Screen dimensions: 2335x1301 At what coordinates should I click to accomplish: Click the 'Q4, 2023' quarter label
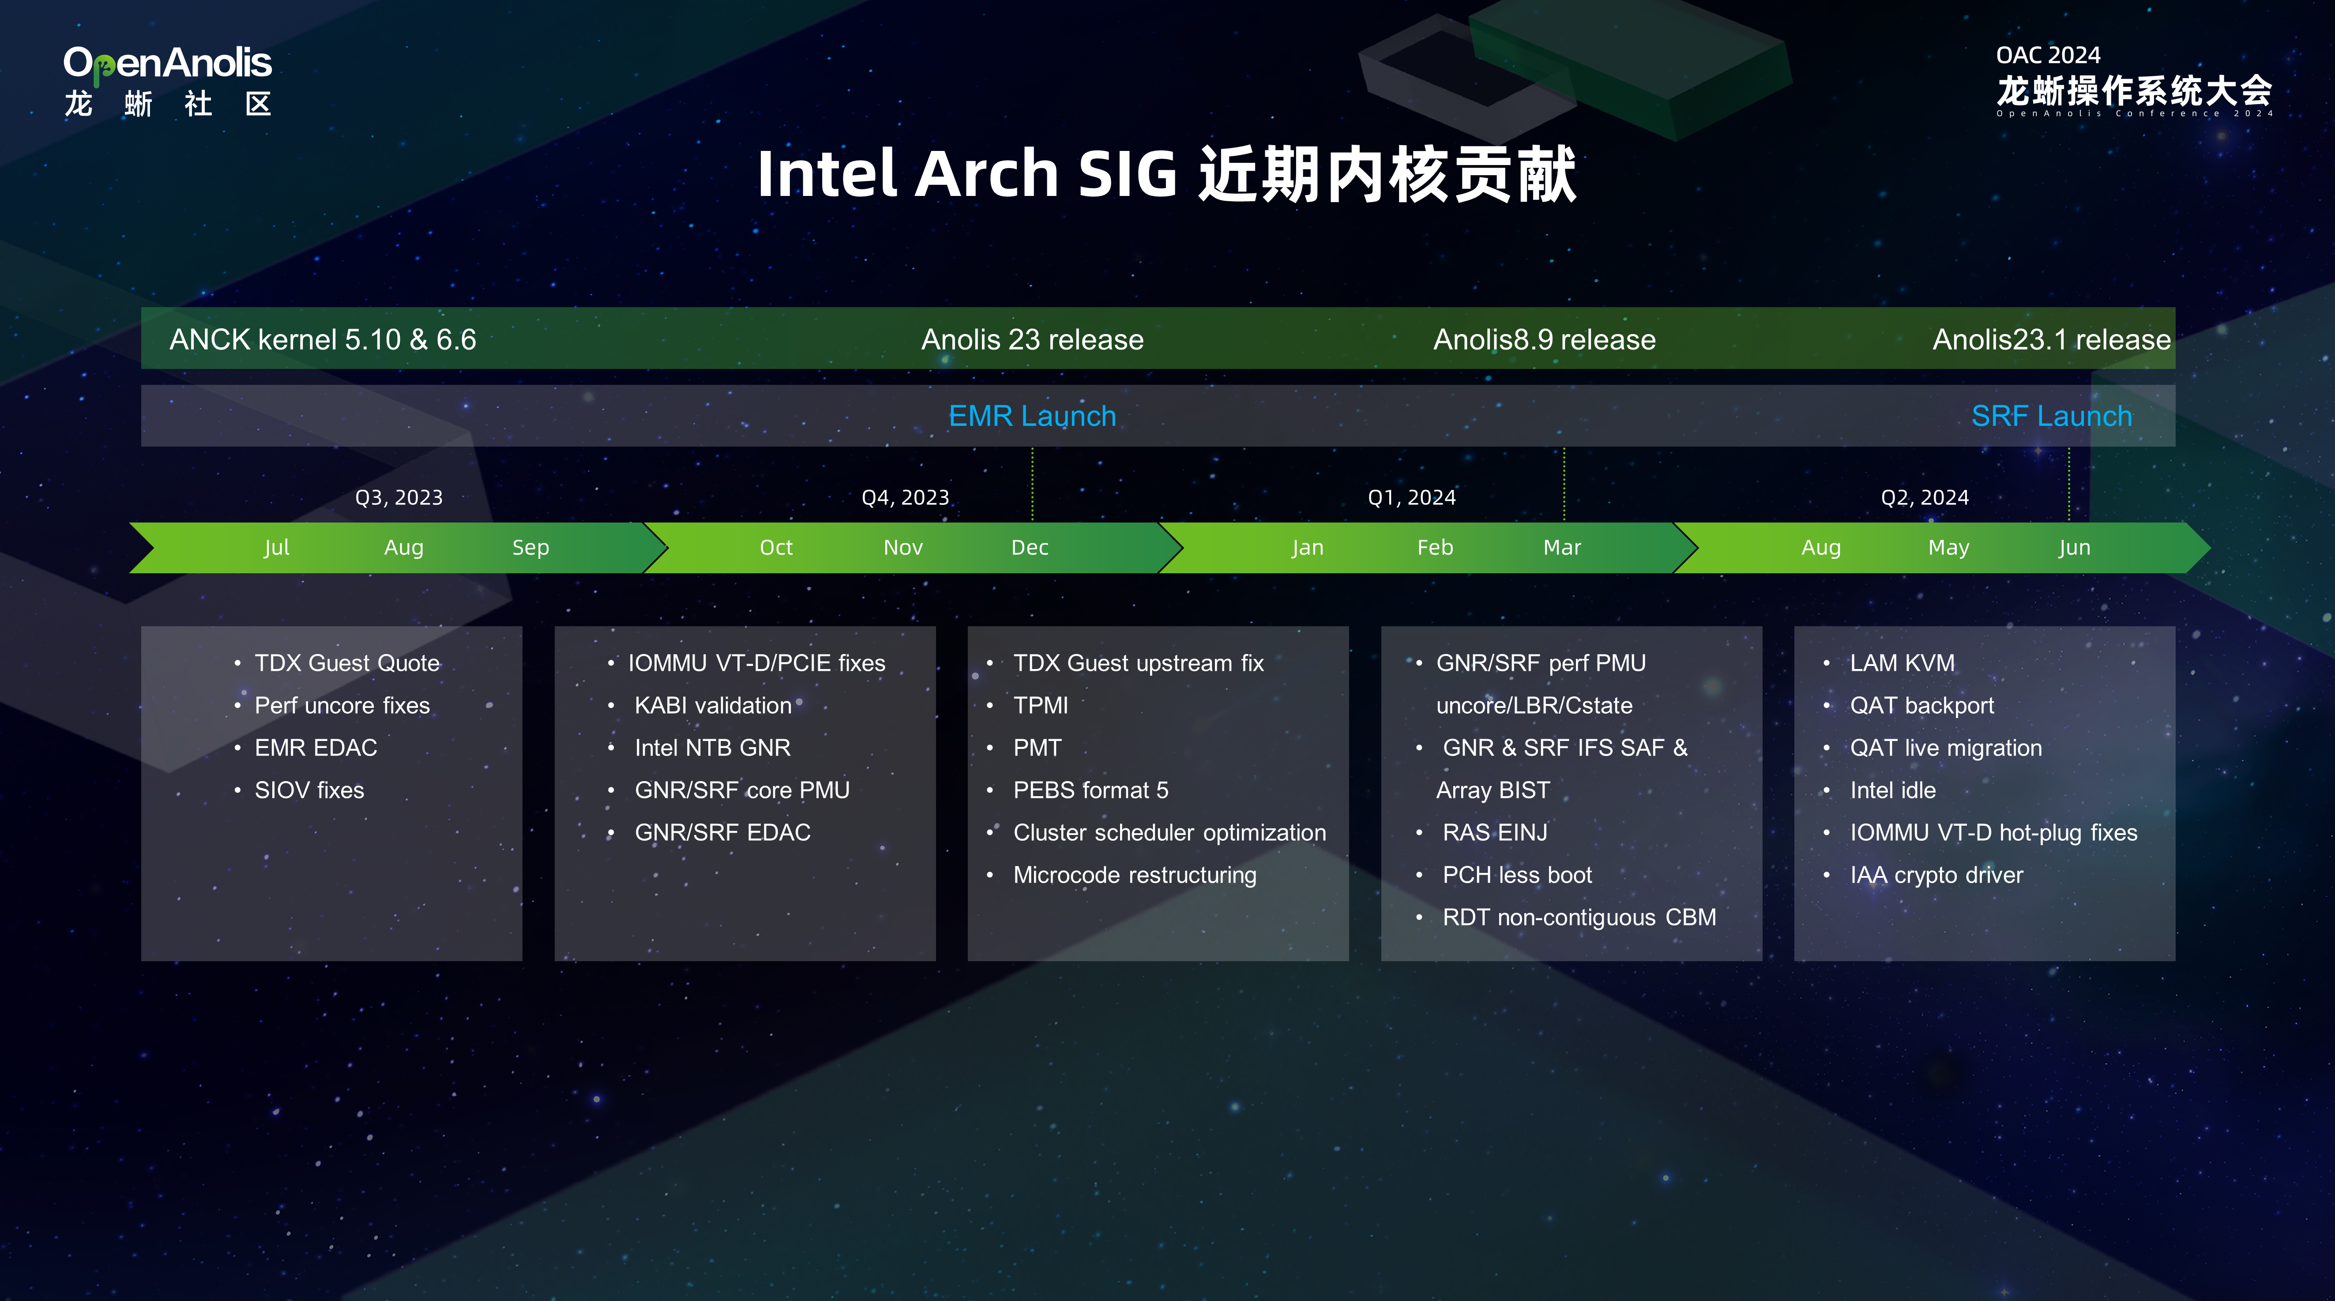pos(906,498)
